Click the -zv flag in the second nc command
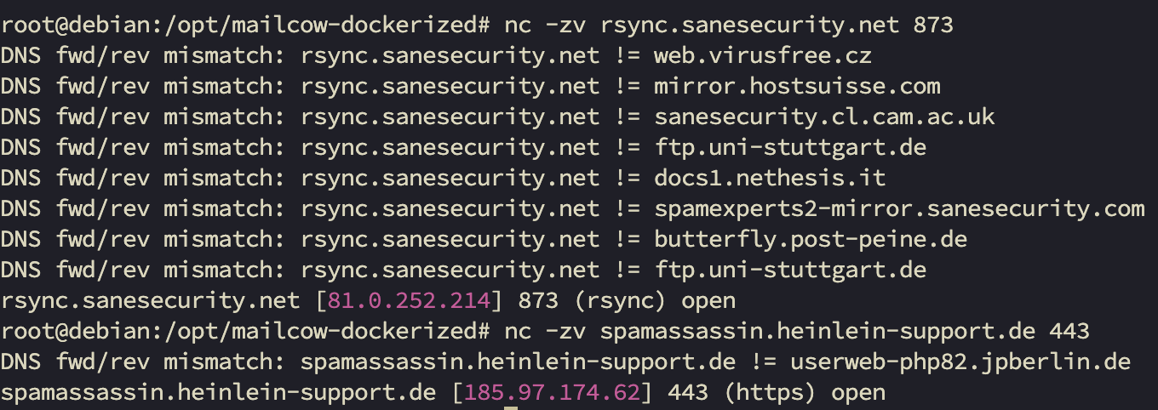Viewport: 1158px width, 410px height. click(x=565, y=332)
